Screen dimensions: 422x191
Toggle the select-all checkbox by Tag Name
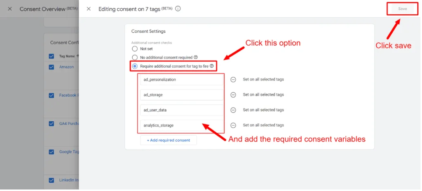pyautogui.click(x=52, y=56)
